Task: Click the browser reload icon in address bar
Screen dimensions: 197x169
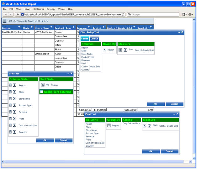Action: tap(123, 14)
